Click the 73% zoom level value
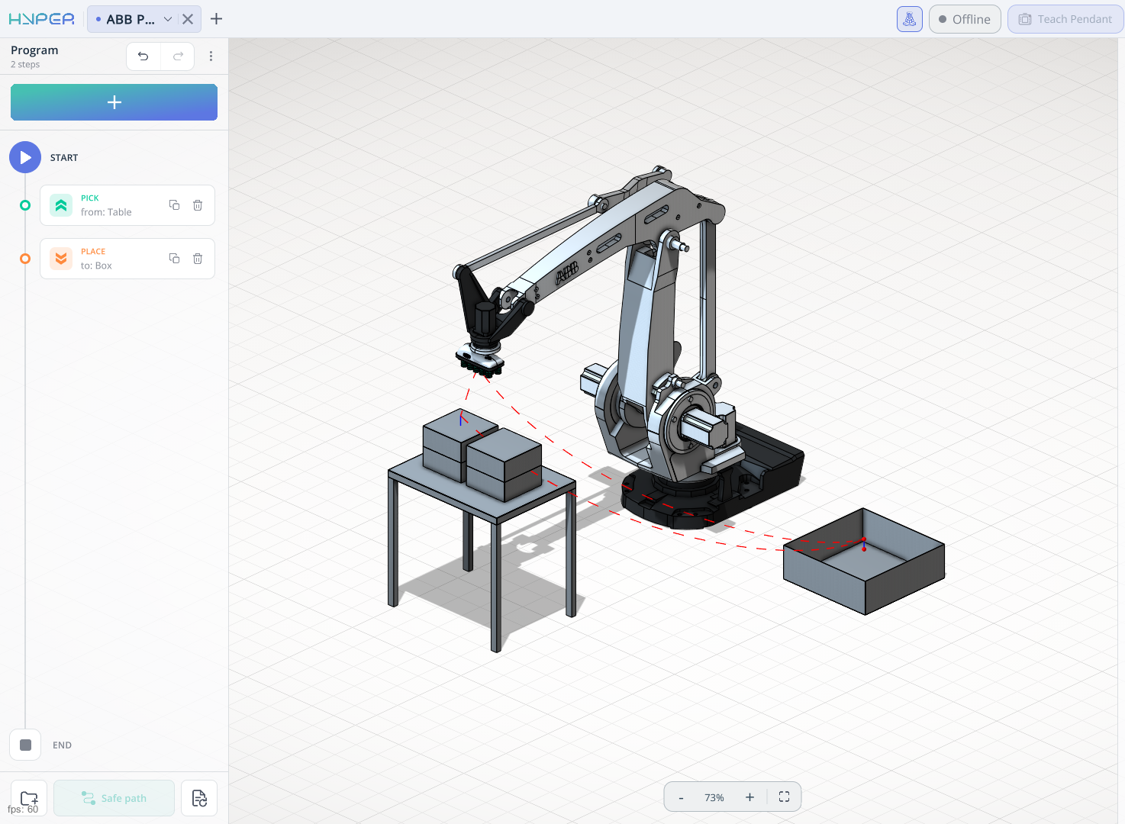 714,797
